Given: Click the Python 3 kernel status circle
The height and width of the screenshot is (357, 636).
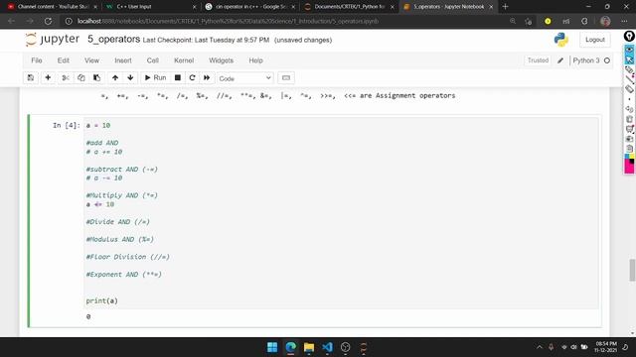Looking at the screenshot, I should coord(607,60).
